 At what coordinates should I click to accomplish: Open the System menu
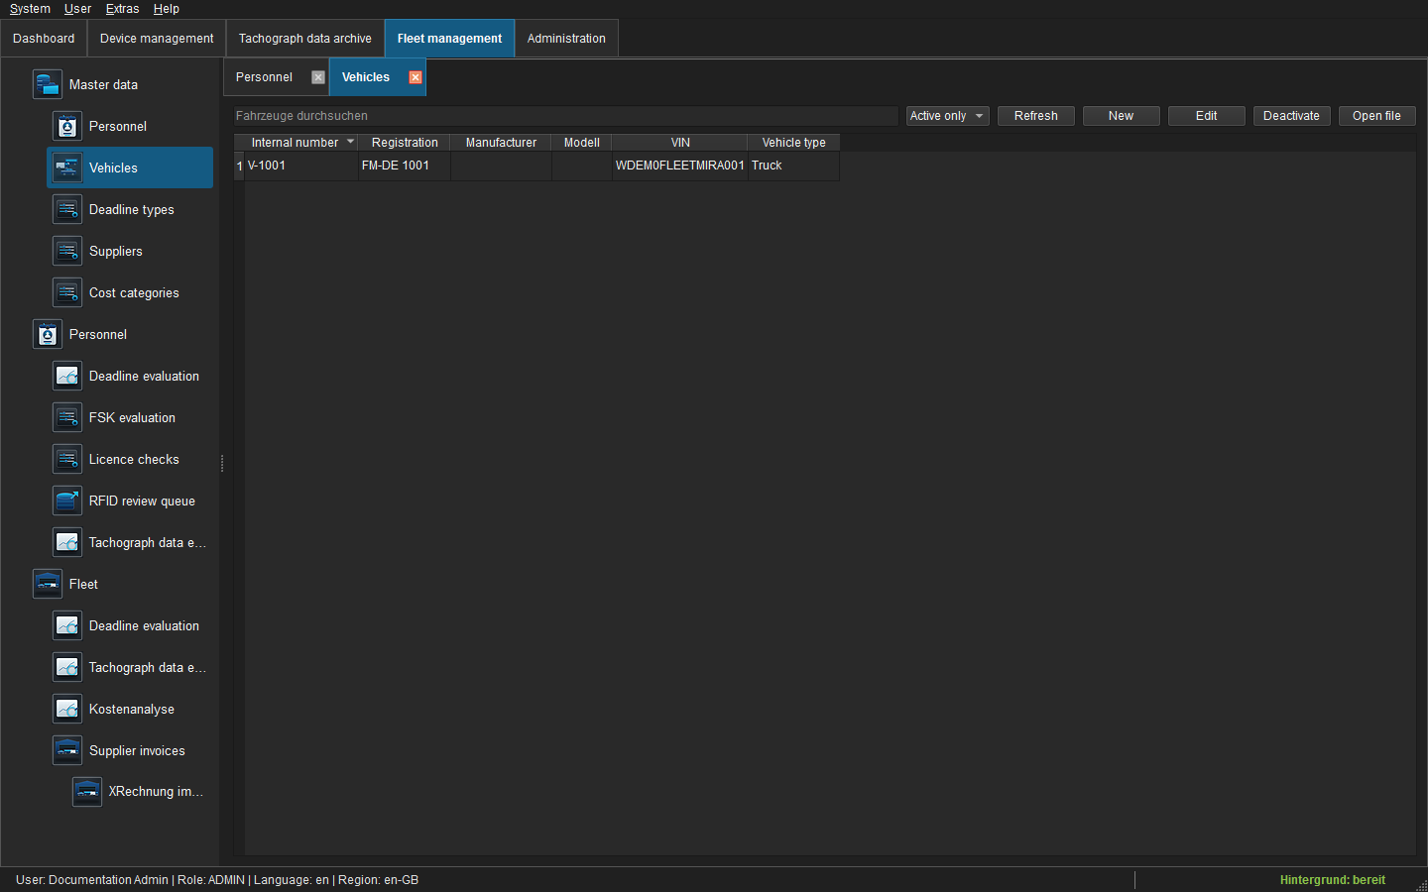(30, 9)
